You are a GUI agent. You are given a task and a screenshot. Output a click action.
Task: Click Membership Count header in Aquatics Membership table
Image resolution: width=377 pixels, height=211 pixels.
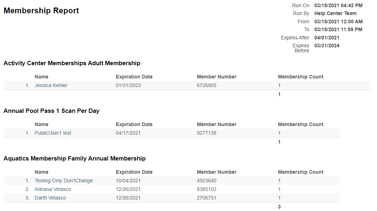click(x=300, y=172)
